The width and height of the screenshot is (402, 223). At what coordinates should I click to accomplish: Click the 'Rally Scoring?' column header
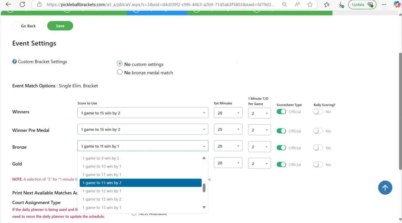(324, 105)
